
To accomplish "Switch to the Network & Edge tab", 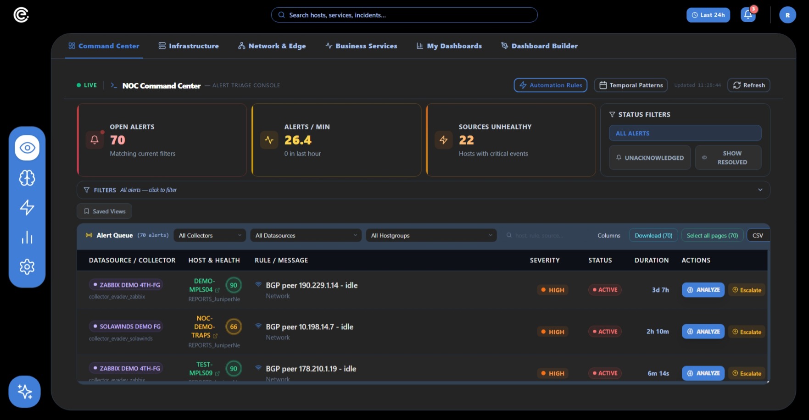I will (272, 46).
